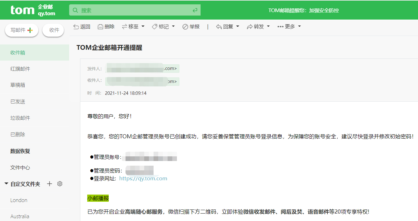The width and height of the screenshot is (418, 221).
Task: Collapse the custom folders (自定义文件夹) section
Action: (6, 183)
